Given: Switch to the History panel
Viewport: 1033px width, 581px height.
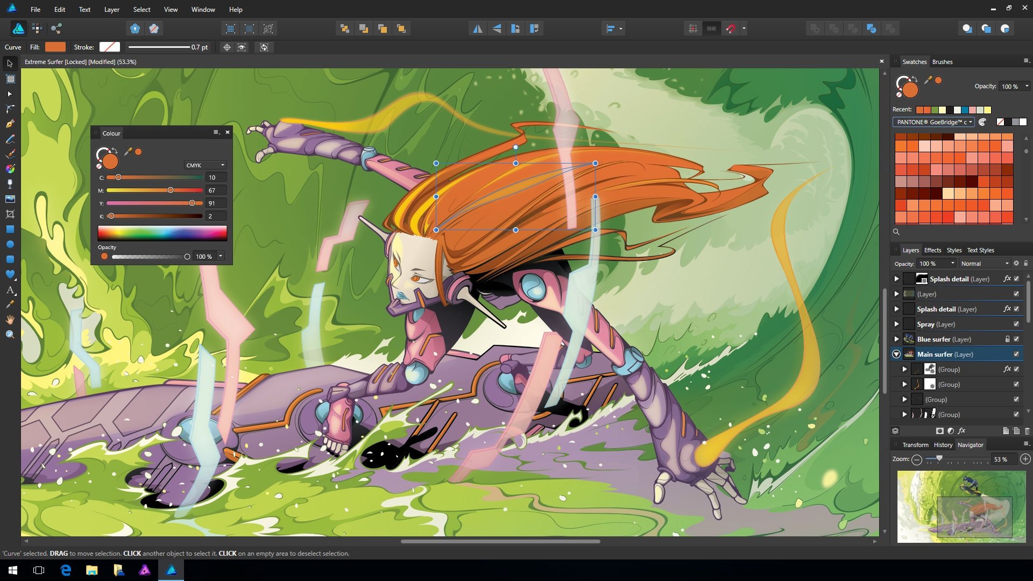Looking at the screenshot, I should point(943,445).
